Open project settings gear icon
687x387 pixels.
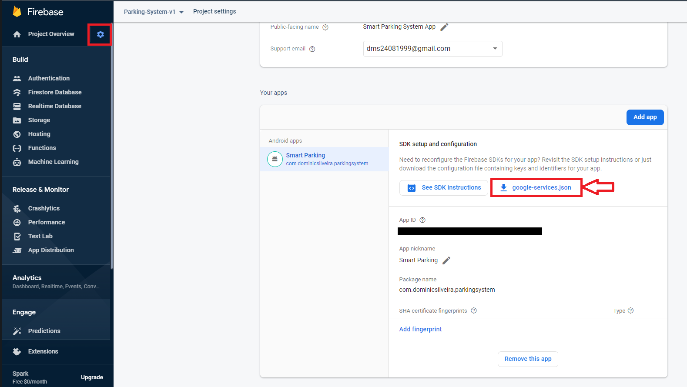(101, 34)
